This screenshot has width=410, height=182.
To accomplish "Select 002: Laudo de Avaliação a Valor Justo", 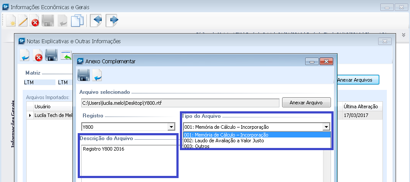I will (257, 141).
